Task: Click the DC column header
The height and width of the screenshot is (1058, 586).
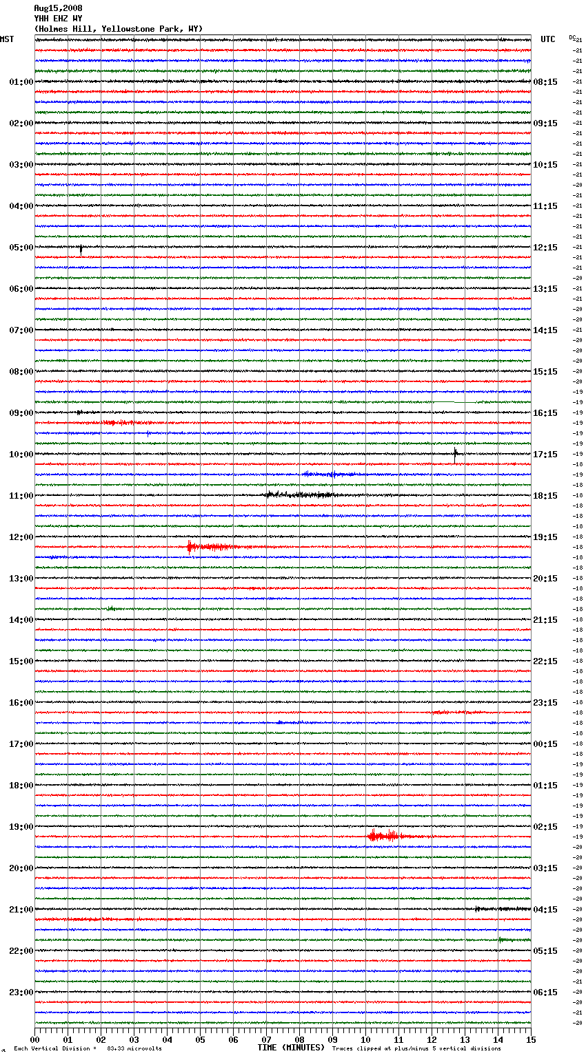Action: [572, 37]
